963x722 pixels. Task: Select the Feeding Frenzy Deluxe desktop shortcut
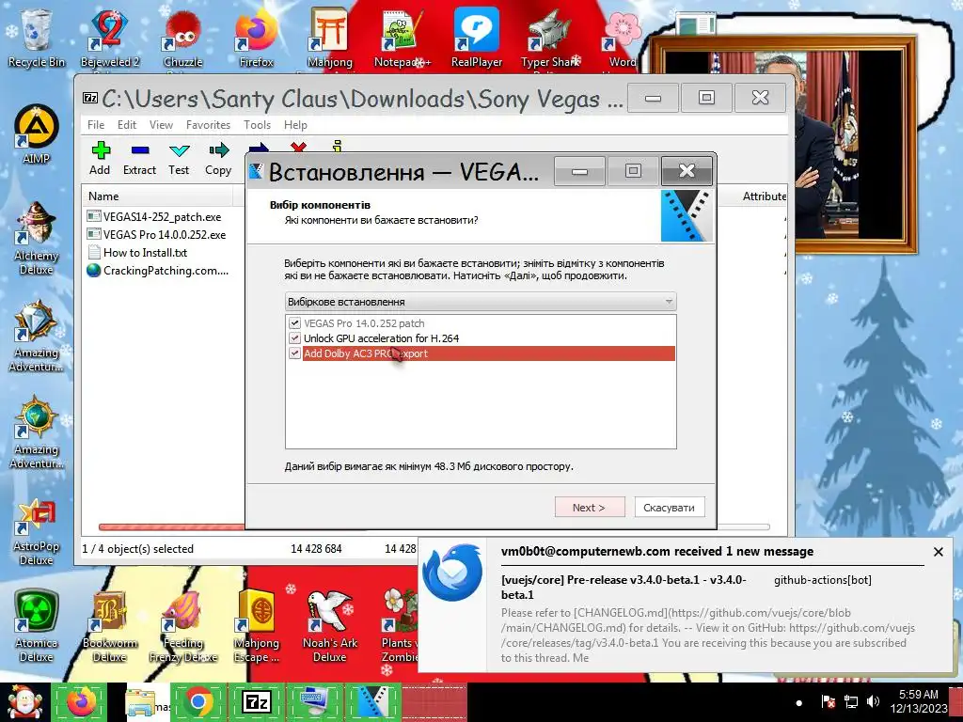183,626
